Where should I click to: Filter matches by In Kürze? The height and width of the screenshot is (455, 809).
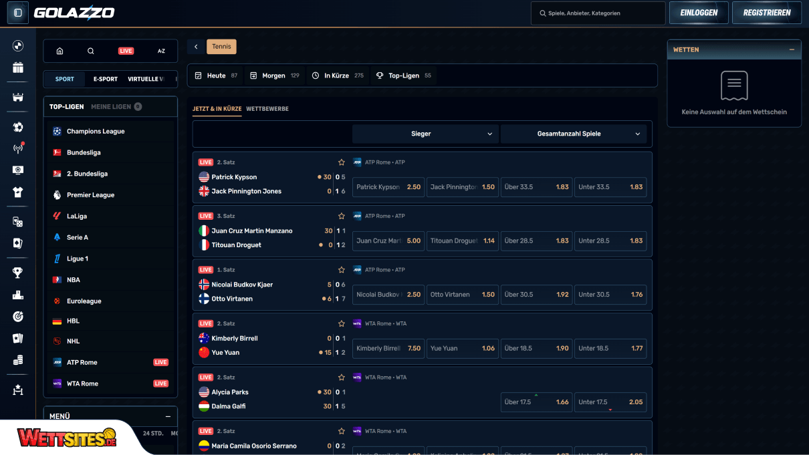click(338, 75)
